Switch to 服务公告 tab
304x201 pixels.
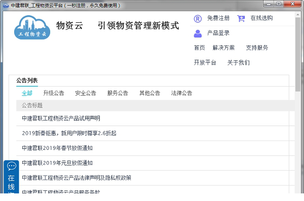pos(118,93)
